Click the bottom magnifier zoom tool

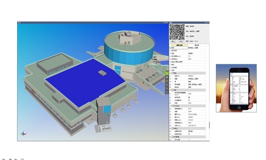click(x=167, y=92)
